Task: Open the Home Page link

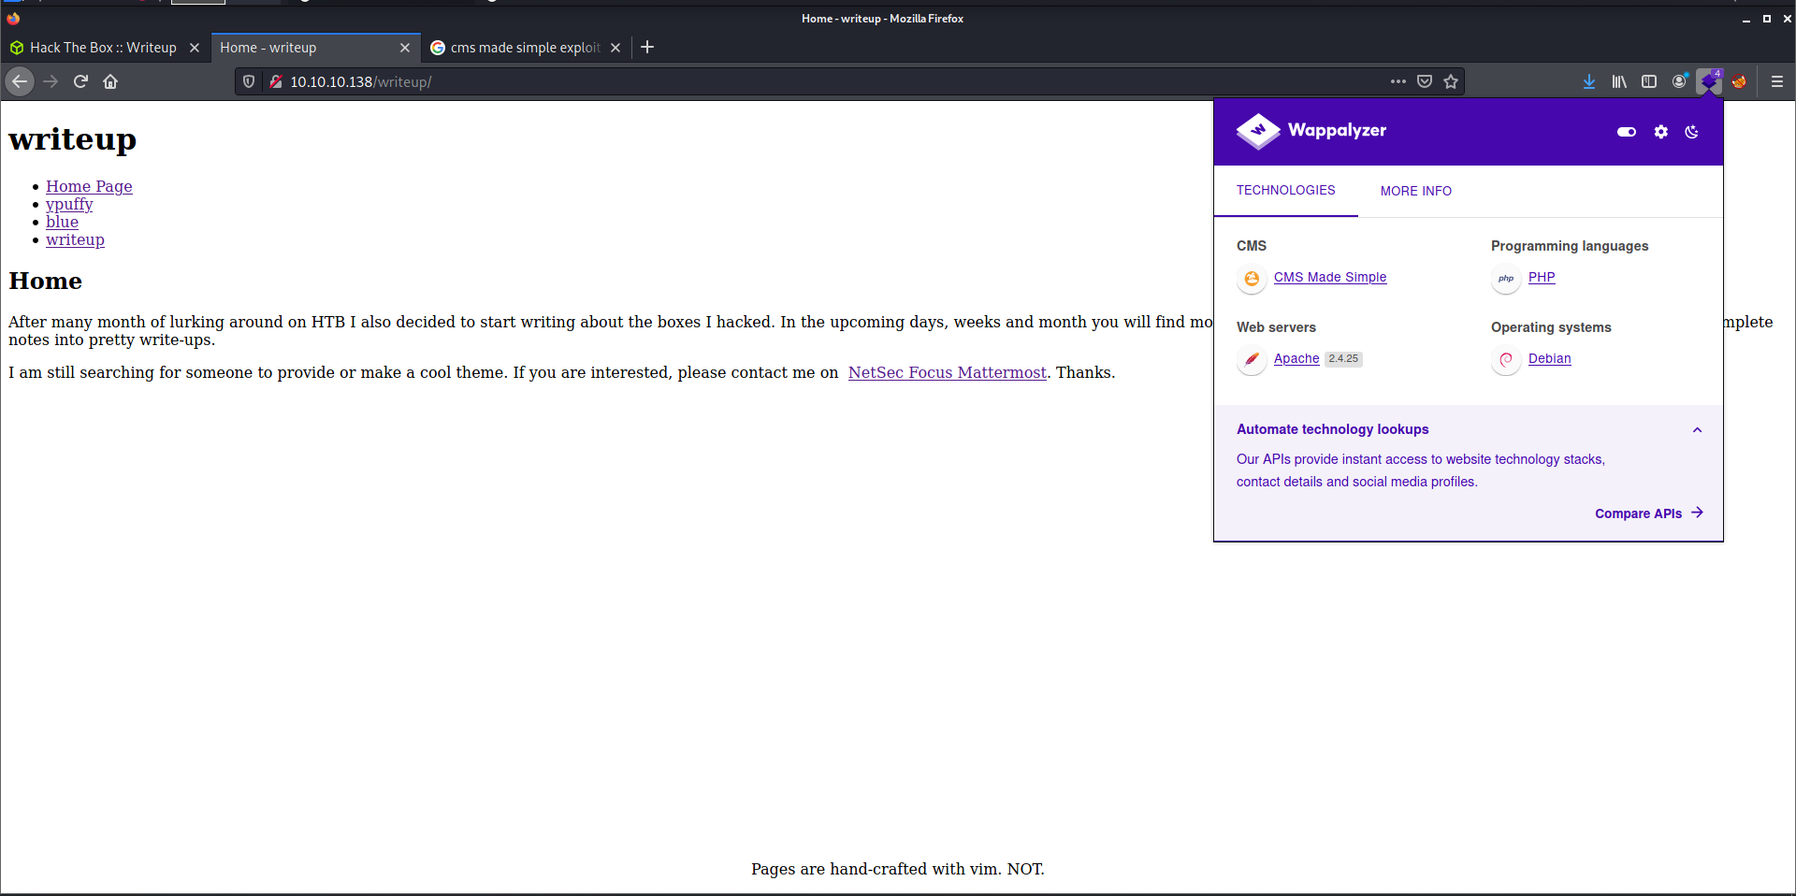Action: pyautogui.click(x=89, y=186)
